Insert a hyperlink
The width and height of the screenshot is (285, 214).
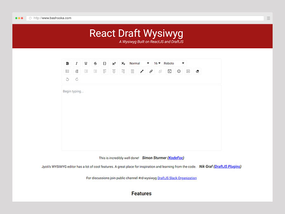pos(151,71)
